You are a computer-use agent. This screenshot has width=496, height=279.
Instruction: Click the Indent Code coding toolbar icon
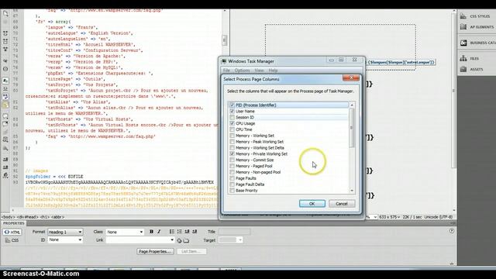pyautogui.click(x=5, y=160)
